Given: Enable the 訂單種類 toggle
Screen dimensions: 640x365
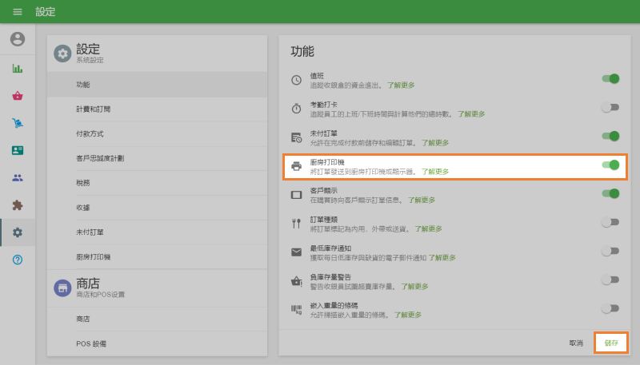Looking at the screenshot, I should [x=610, y=222].
